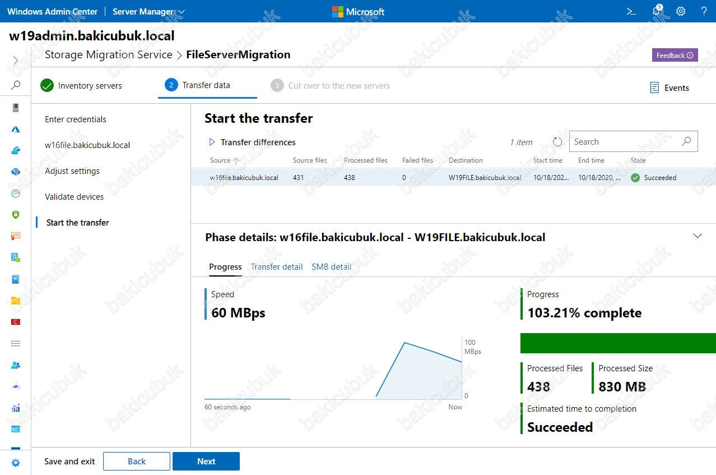Open the help question mark icon
This screenshot has width=716, height=475.
coord(704,11)
